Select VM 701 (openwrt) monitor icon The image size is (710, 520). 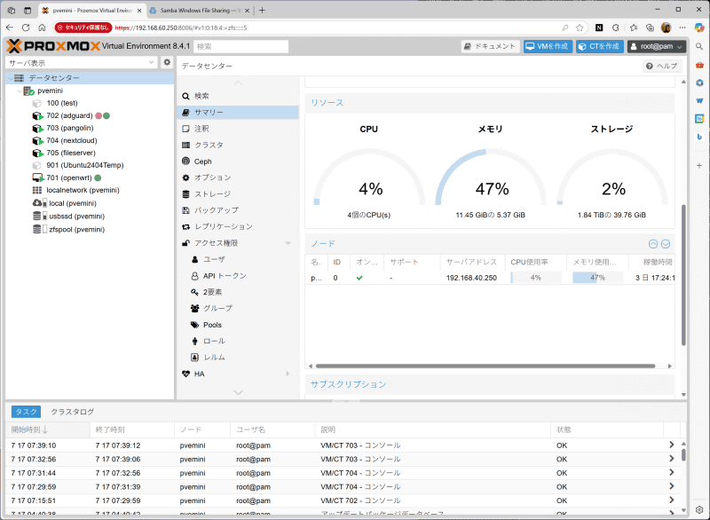(37, 177)
